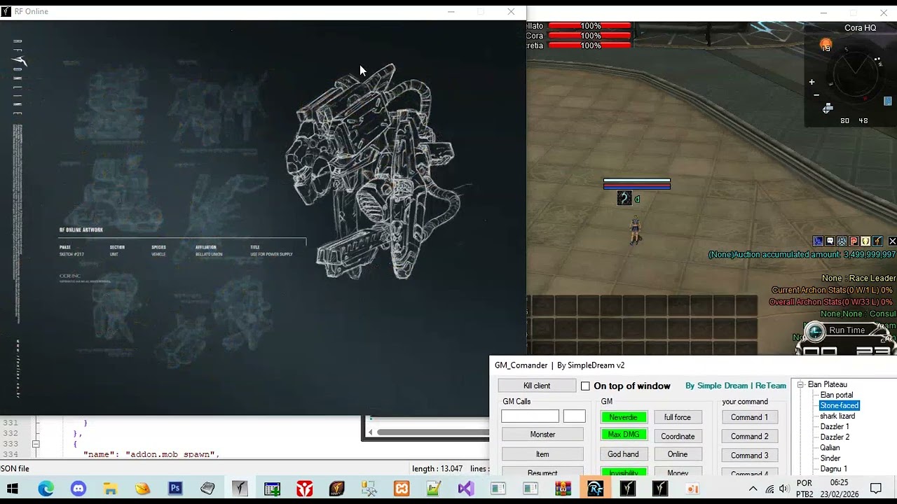Screen dimensions: 897x504
Task: Open XAMPP from taskbar
Action: [402, 489]
